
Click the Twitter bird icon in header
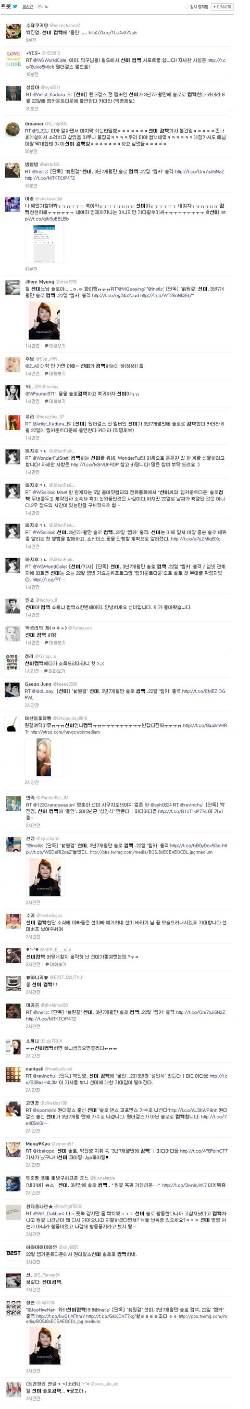15,7
